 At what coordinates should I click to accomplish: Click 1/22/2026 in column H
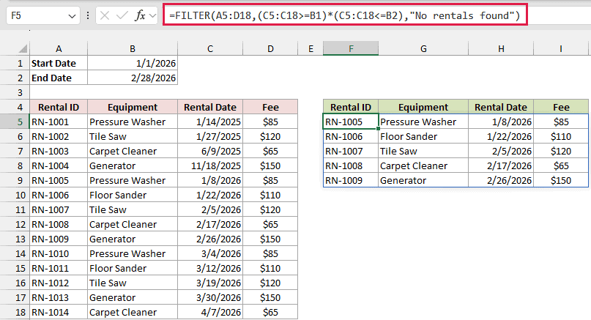point(501,136)
